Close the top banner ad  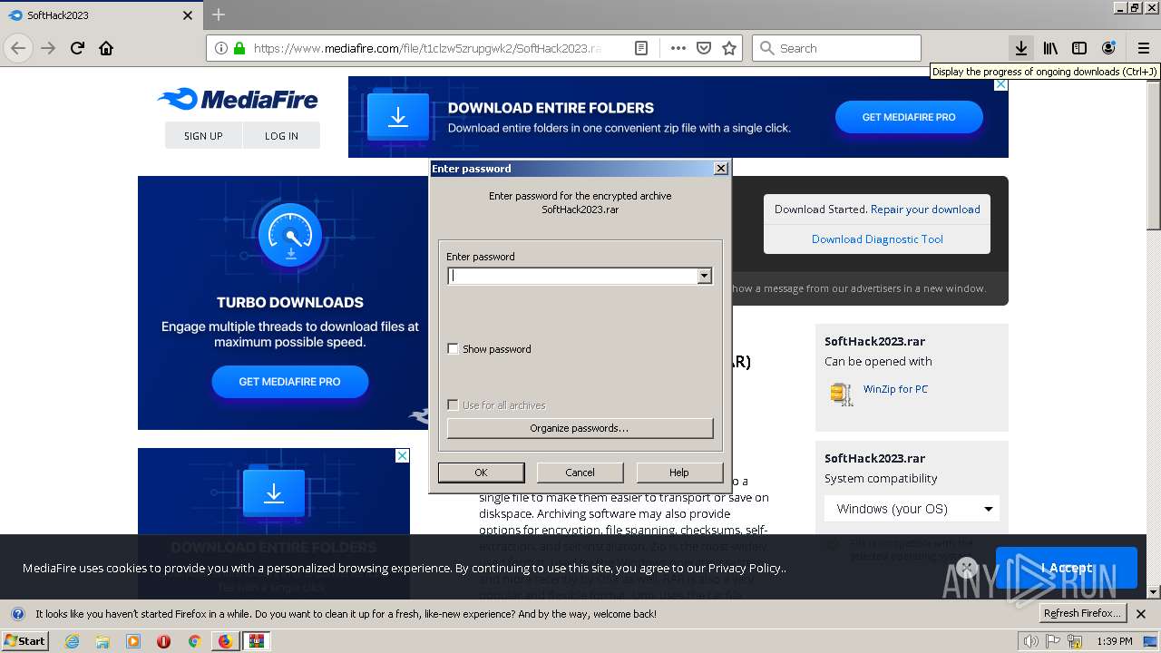[1000, 84]
